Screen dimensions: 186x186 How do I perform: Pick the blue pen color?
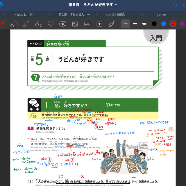[164, 24]
